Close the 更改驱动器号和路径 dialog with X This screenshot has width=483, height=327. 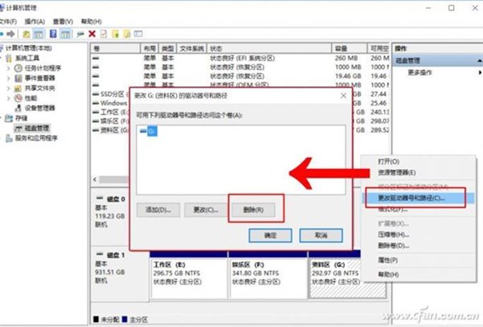tap(343, 96)
